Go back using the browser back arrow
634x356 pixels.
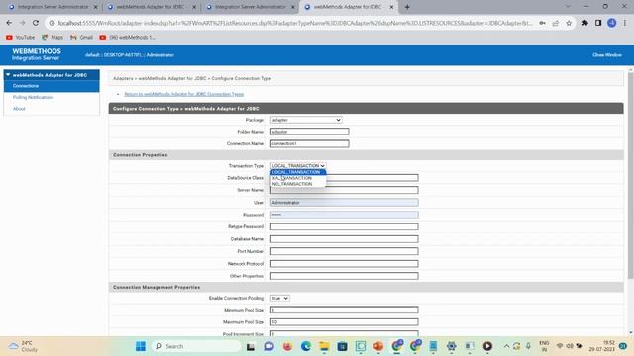point(9,23)
